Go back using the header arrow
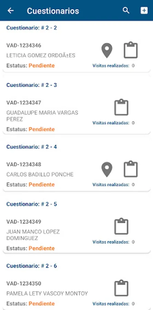 click(x=10, y=10)
